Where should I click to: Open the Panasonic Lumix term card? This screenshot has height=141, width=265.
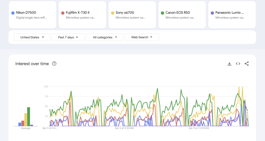[x=232, y=15]
